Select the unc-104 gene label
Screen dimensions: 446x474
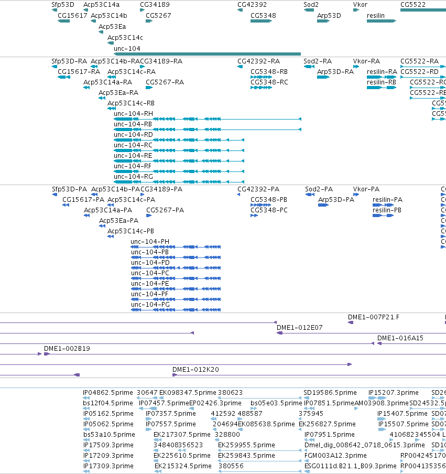[127, 48]
